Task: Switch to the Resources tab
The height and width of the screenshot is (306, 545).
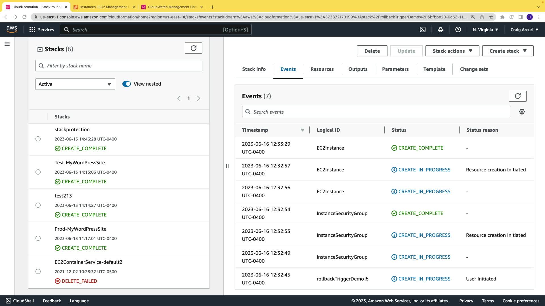Action: point(322,69)
